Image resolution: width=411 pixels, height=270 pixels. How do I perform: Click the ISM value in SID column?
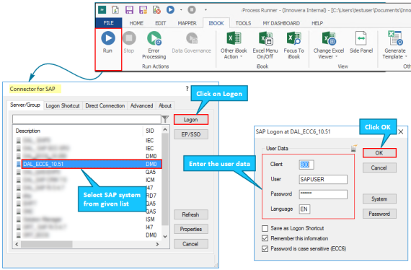pyautogui.click(x=150, y=219)
